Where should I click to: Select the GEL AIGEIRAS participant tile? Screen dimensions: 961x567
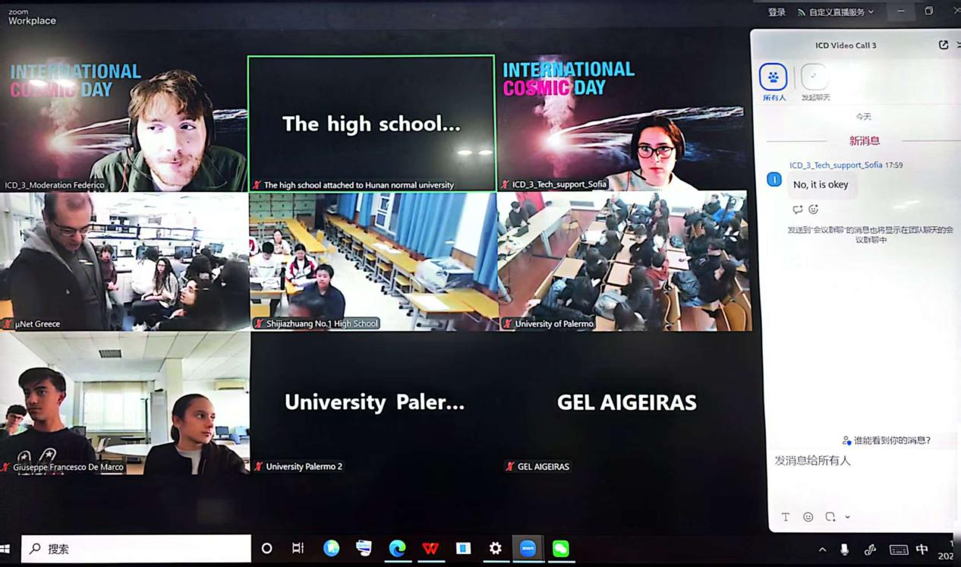pos(626,403)
